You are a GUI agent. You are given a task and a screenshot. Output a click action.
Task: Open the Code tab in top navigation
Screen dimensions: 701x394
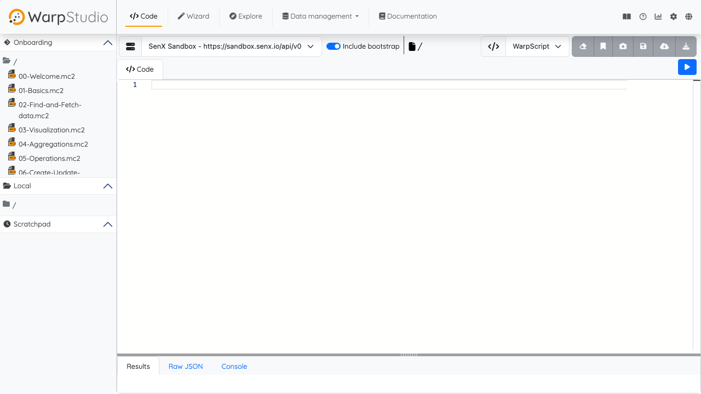pyautogui.click(x=143, y=16)
